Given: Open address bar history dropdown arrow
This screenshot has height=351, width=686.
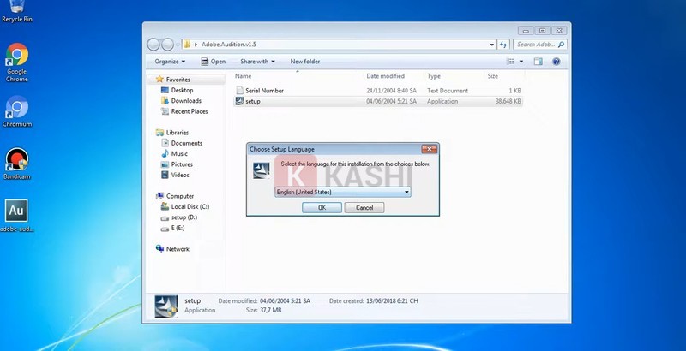Looking at the screenshot, I should [x=491, y=45].
